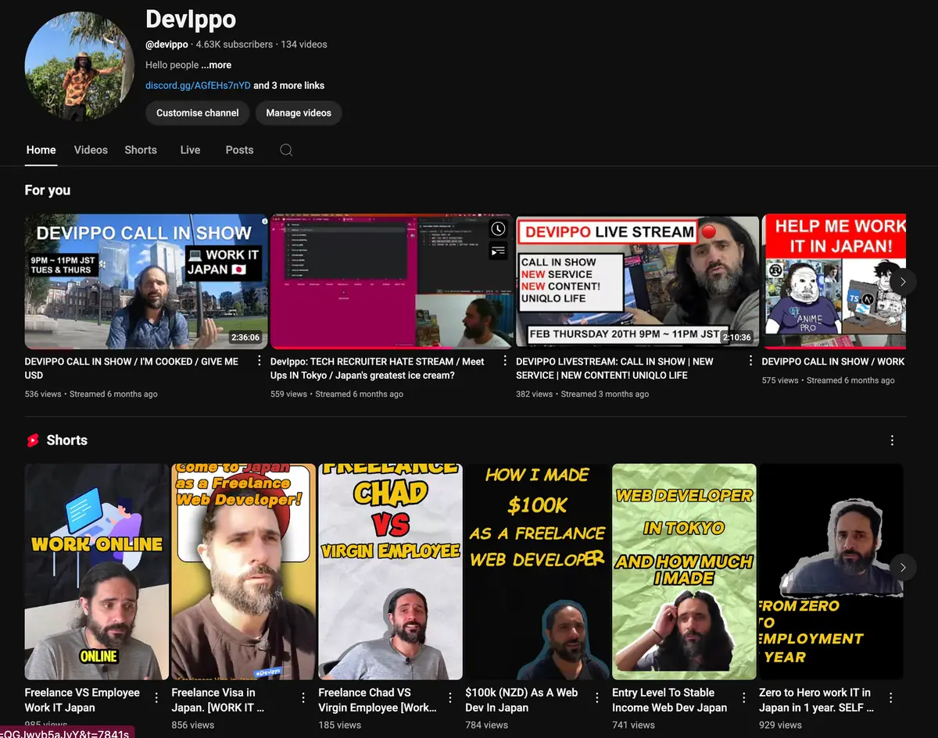Viewport: 938px width, 738px height.
Task: Open options menu for DEVIPPO CALL IN SHOW video
Action: coord(260,361)
